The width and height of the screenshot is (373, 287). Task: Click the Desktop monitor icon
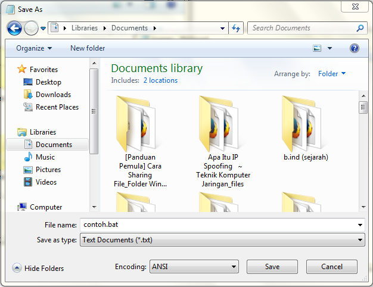[28, 82]
